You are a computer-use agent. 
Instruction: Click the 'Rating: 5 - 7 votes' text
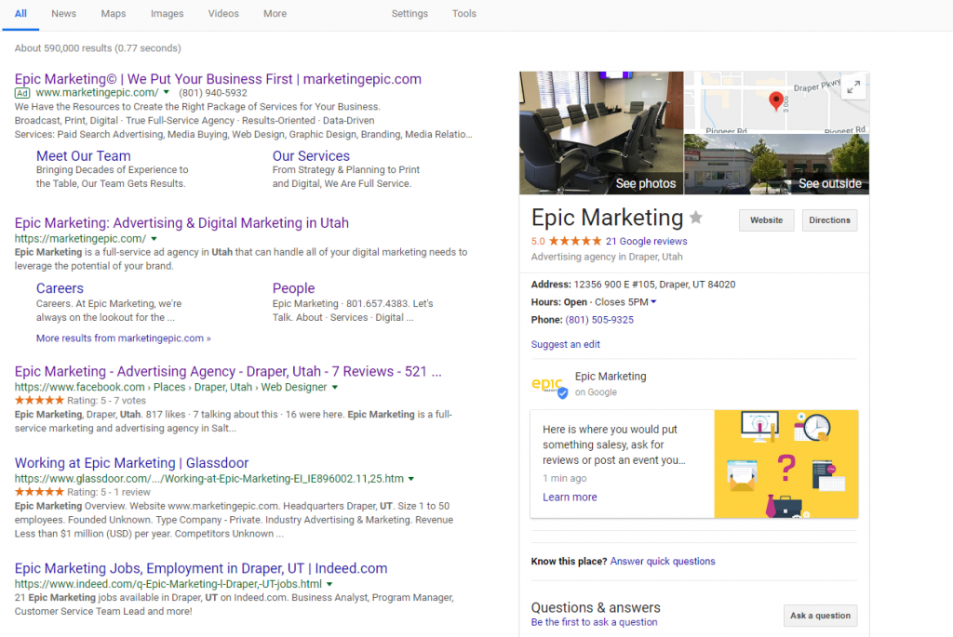pos(106,401)
